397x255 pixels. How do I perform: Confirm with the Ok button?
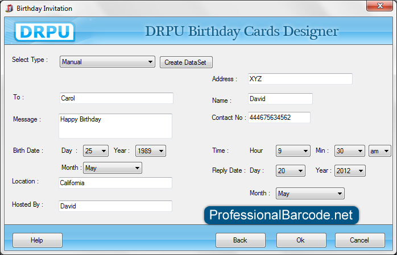pyautogui.click(x=301, y=240)
